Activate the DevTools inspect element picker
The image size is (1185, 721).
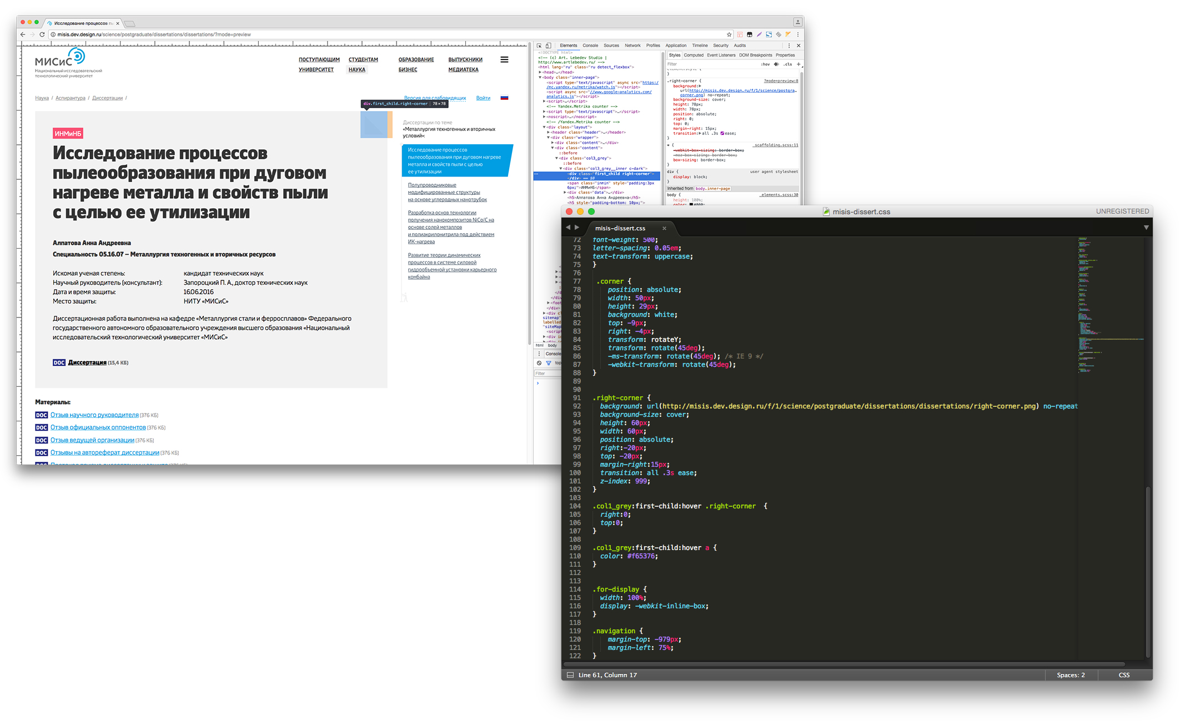coord(539,46)
